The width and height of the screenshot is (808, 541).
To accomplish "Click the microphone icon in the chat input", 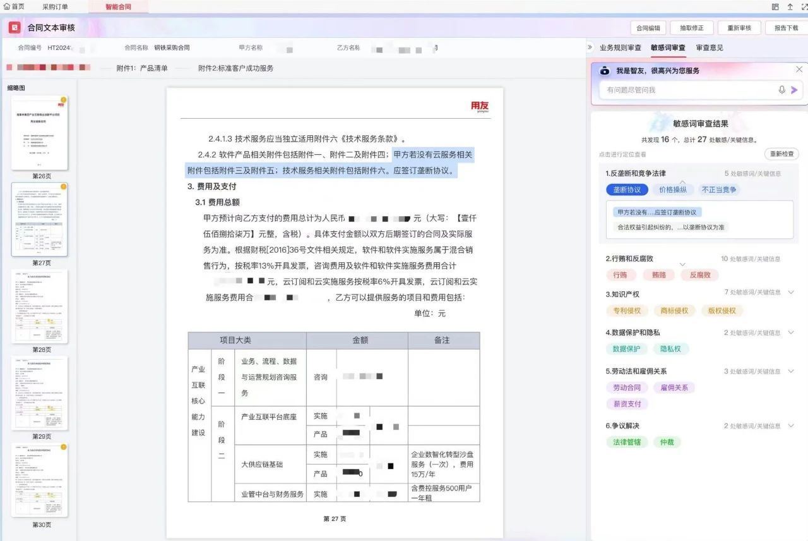I will [781, 90].
